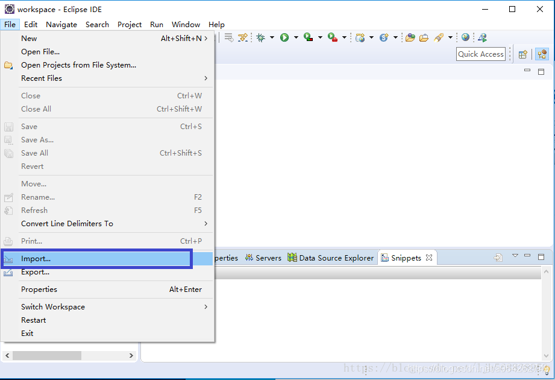The height and width of the screenshot is (380, 555).
Task: Minimize the editor area pane
Action: (527, 71)
